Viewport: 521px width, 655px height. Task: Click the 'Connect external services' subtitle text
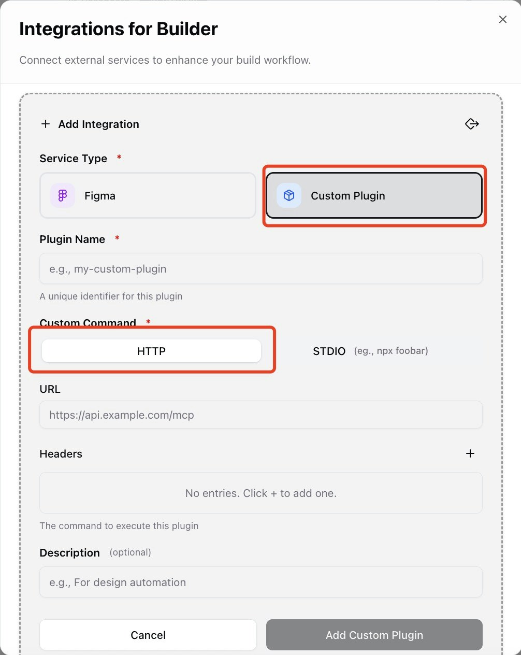click(165, 60)
